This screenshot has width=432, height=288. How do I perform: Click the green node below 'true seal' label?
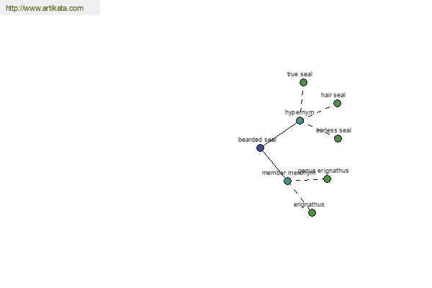303,83
